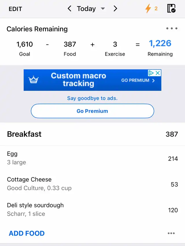Viewport: 185px width, 246px height.
Task: Go to next day arrow
Action: tap(115, 8)
